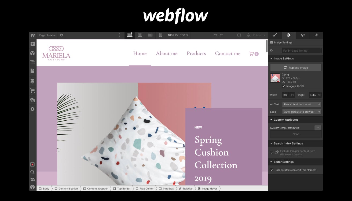
Task: Click the Products navigation link
Action: tap(196, 53)
